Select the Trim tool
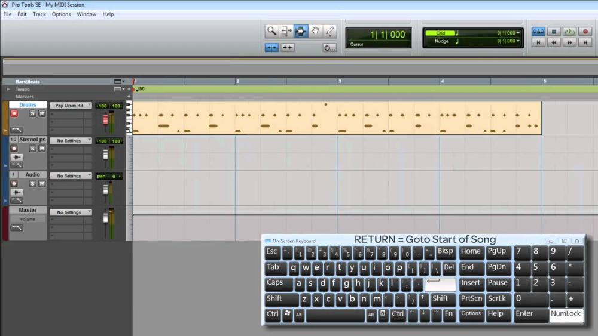 (x=286, y=31)
